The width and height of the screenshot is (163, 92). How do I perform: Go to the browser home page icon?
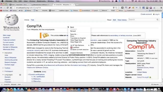11,8
